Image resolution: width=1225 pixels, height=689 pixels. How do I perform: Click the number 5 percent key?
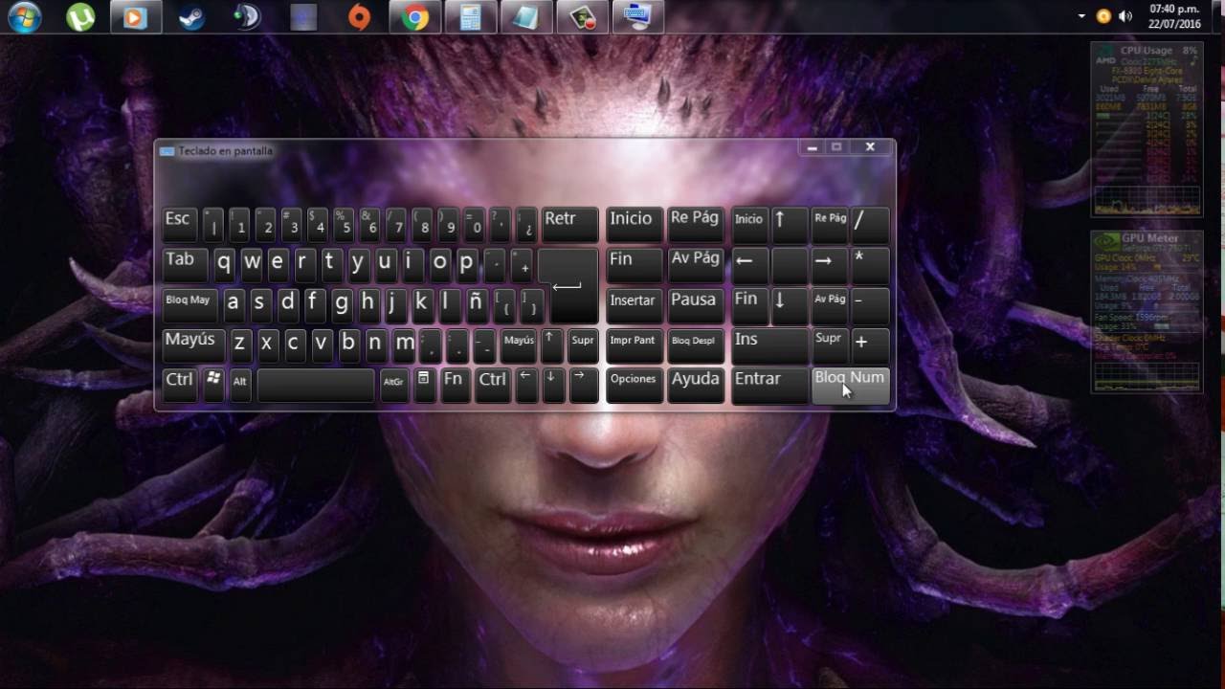coord(343,225)
